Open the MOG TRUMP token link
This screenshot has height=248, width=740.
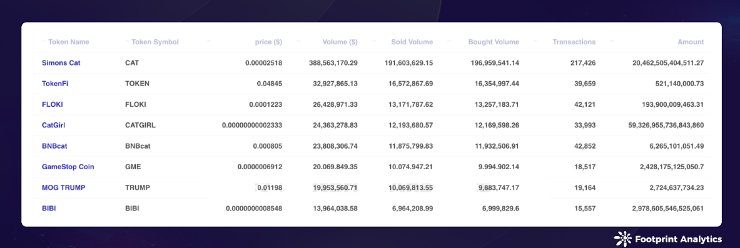click(x=64, y=187)
